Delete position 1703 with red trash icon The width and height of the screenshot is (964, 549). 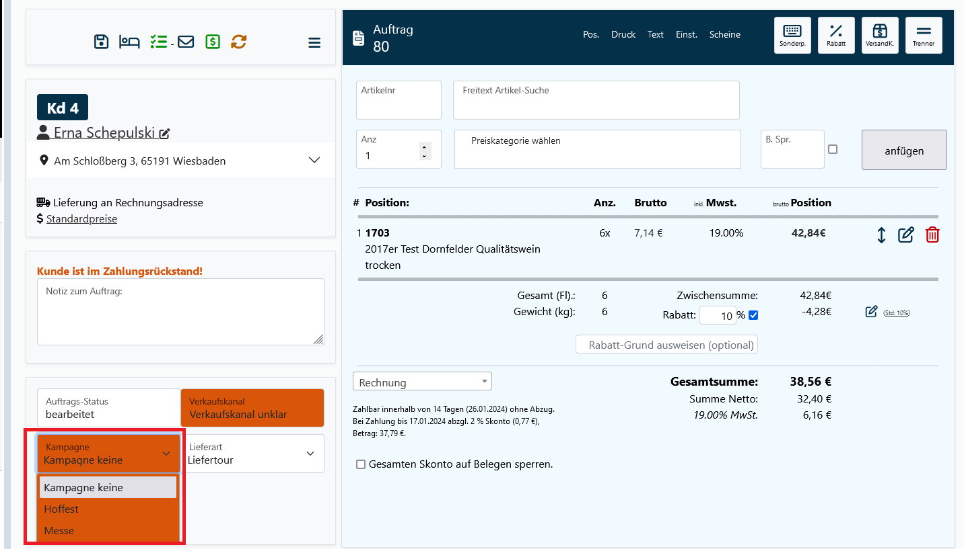(x=932, y=235)
